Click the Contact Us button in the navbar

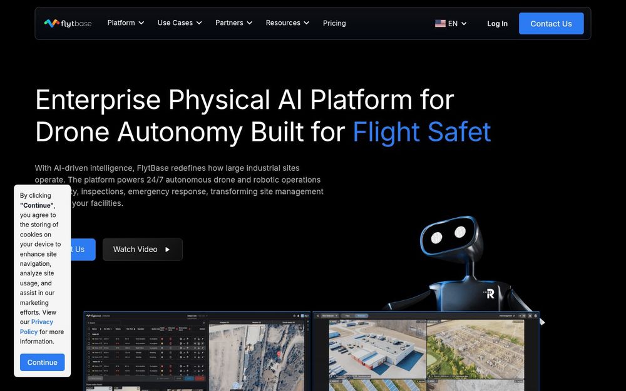[551, 23]
